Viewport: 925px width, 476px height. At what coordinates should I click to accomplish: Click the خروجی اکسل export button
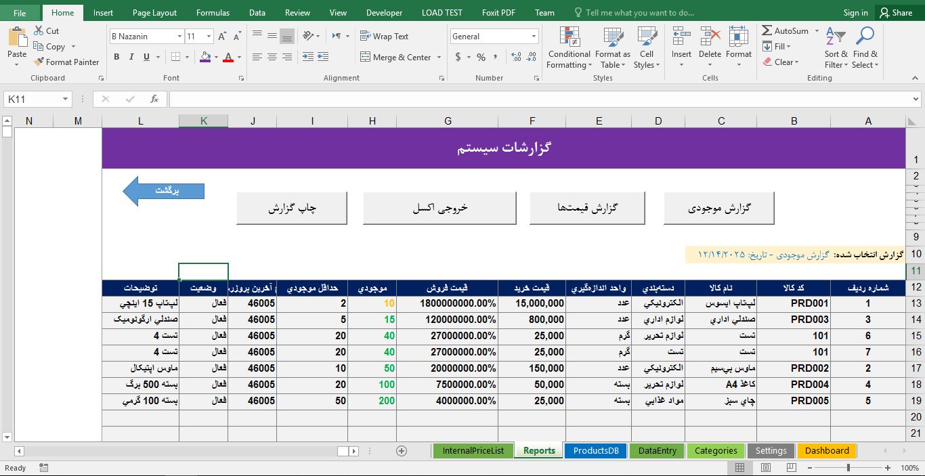pos(439,208)
